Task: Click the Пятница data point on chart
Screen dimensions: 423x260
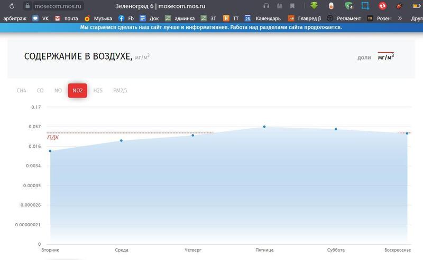Action: 264,127
